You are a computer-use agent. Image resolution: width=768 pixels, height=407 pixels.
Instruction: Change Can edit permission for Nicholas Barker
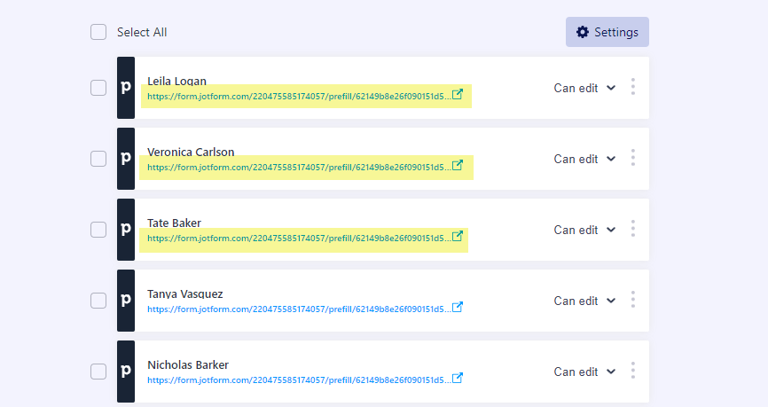click(x=584, y=372)
